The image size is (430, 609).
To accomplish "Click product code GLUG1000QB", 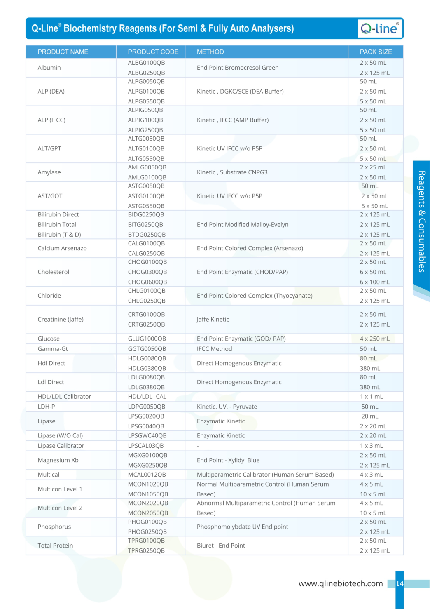I will (147, 339).
